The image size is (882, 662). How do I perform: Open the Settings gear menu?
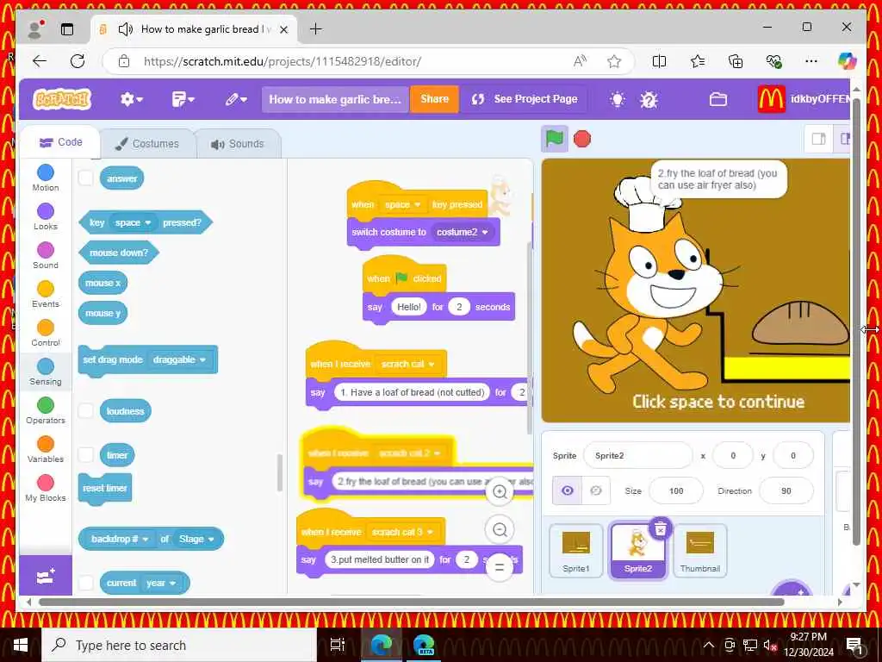click(x=131, y=99)
